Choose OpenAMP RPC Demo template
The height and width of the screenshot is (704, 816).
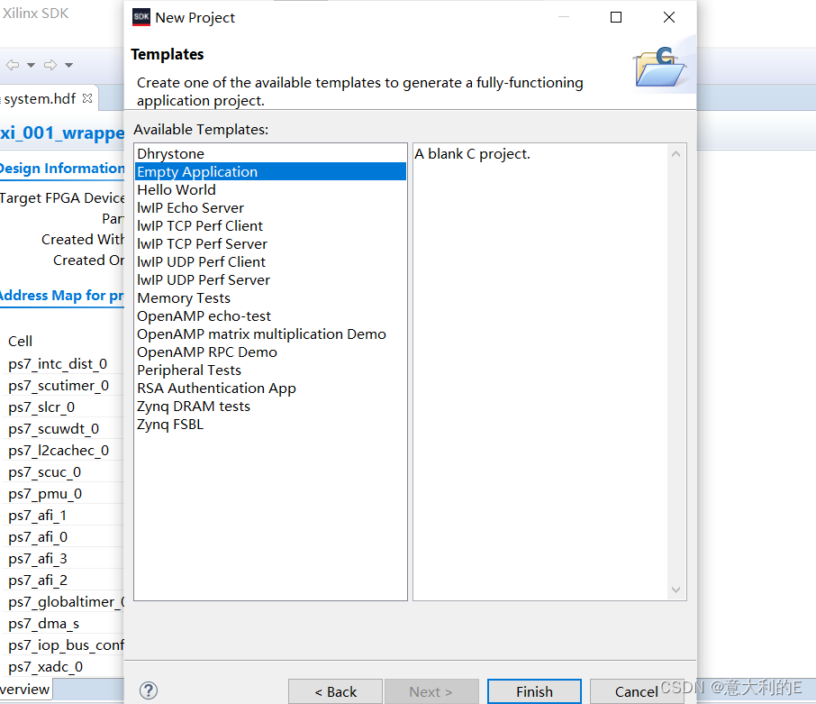(x=270, y=352)
